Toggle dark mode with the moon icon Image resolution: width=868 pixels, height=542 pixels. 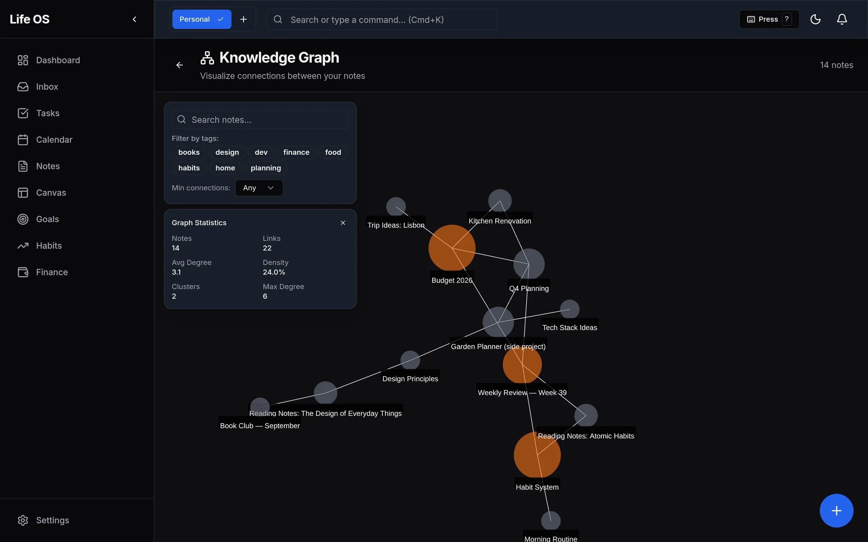815,19
